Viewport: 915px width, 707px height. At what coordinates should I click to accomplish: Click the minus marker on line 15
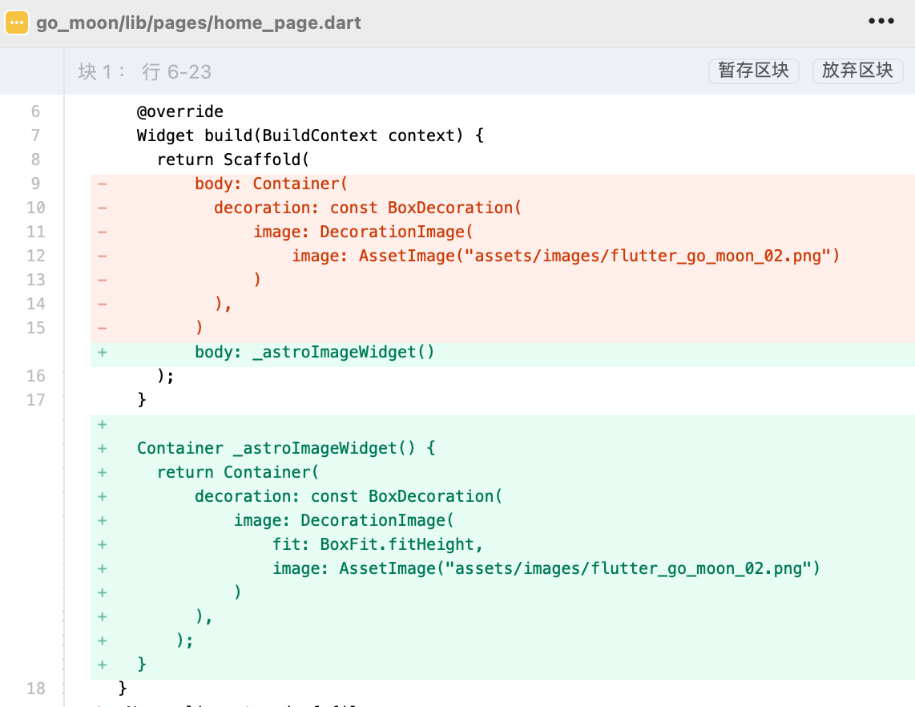[x=102, y=328]
